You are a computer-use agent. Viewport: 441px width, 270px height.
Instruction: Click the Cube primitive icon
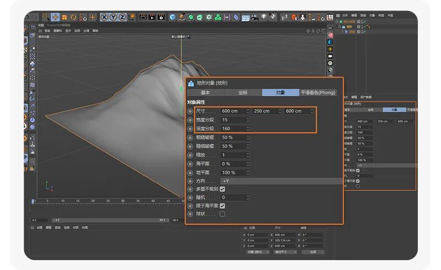click(173, 17)
